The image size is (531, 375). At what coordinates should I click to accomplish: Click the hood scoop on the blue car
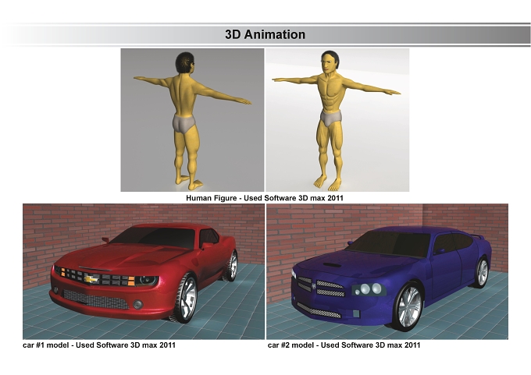[332, 265]
